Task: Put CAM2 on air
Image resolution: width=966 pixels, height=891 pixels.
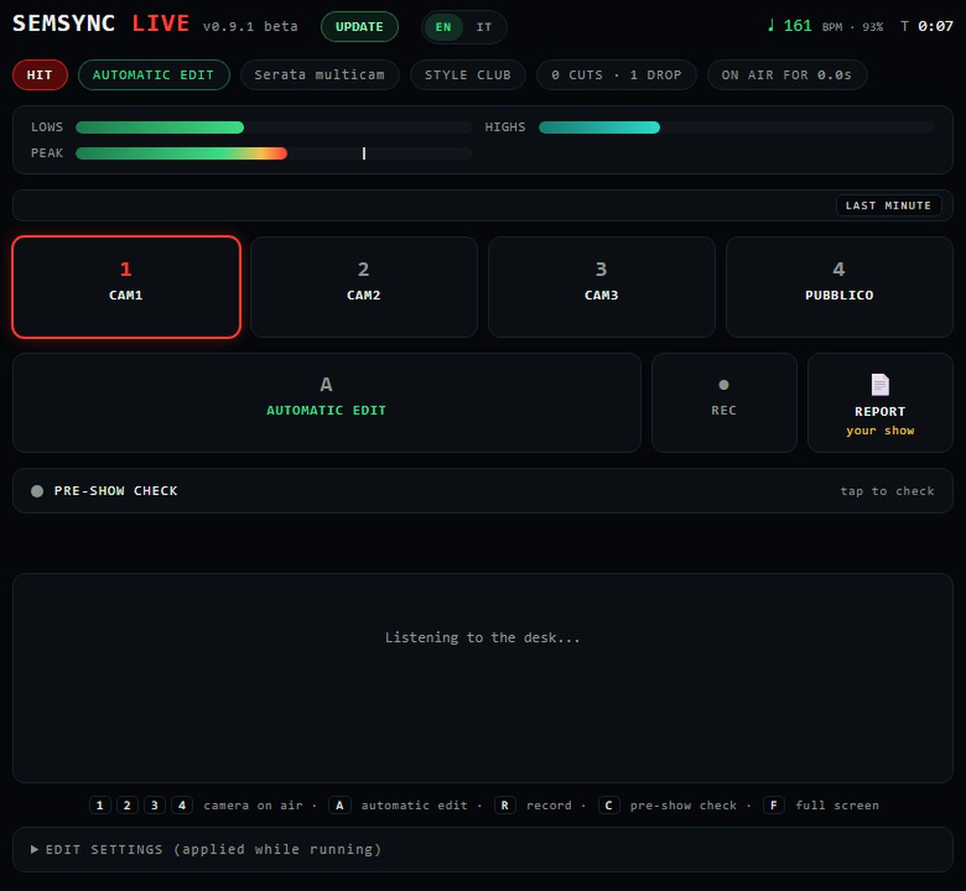Action: (x=364, y=287)
